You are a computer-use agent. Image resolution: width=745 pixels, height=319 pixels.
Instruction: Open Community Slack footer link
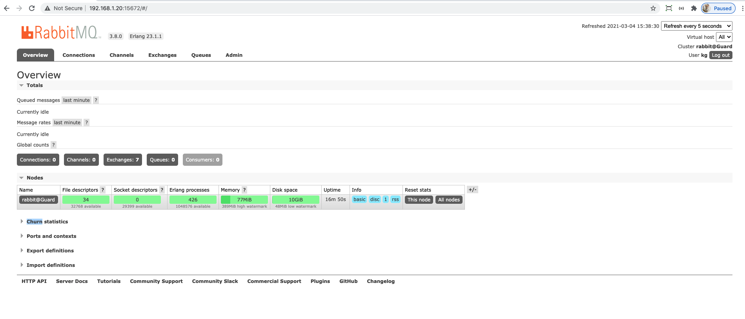(215, 281)
